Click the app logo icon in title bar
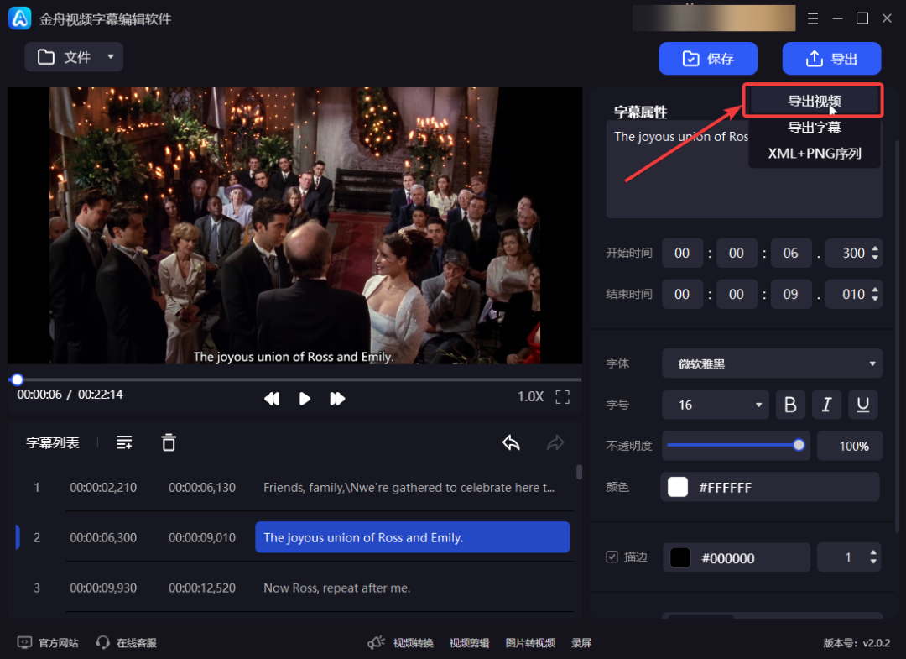Screen dimensions: 906x659 coord(19,18)
